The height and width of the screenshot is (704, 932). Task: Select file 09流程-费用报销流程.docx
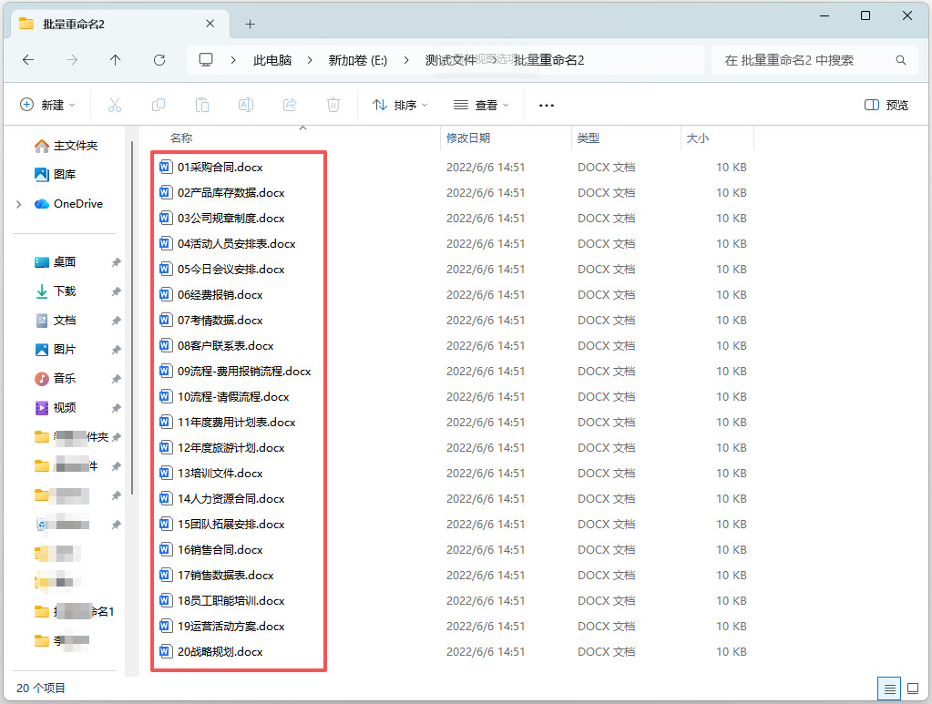pyautogui.click(x=244, y=372)
